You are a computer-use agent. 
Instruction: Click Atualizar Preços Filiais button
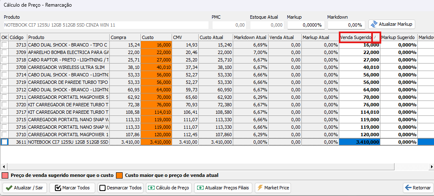223,188
